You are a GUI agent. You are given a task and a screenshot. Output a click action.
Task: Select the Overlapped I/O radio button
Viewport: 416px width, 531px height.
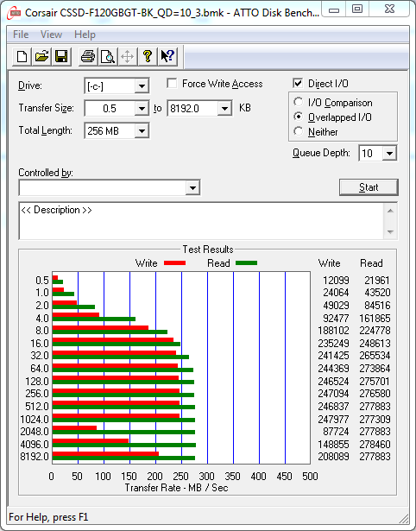[x=299, y=117]
